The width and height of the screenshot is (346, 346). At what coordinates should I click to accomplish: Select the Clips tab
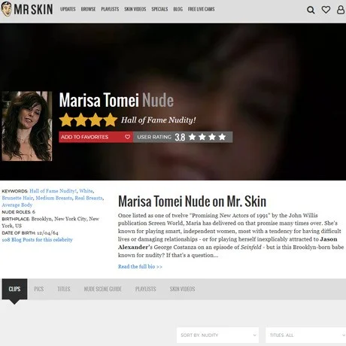14,289
